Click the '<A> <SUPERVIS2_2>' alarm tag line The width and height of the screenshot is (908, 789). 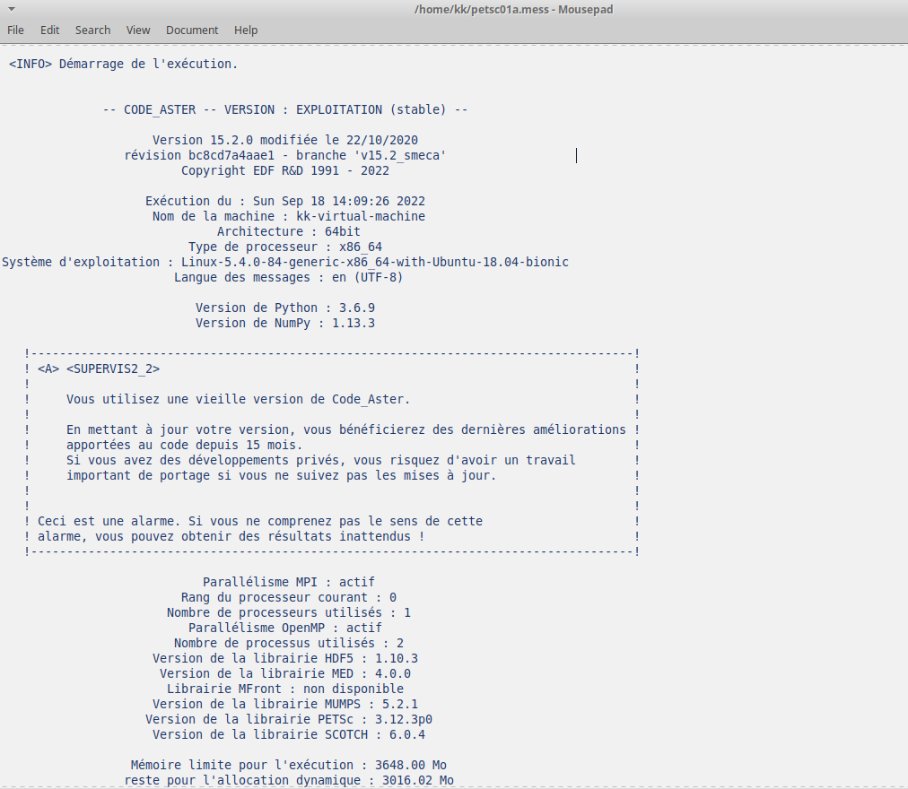point(99,368)
